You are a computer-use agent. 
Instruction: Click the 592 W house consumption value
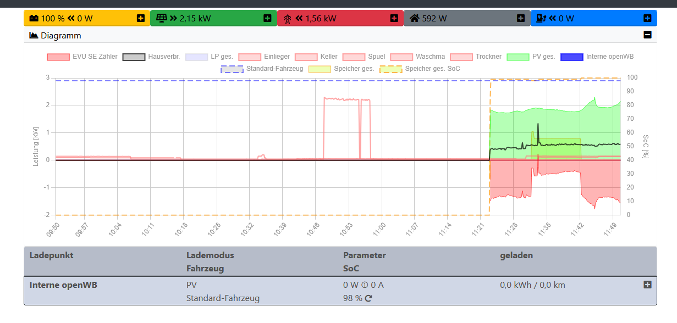(x=434, y=18)
